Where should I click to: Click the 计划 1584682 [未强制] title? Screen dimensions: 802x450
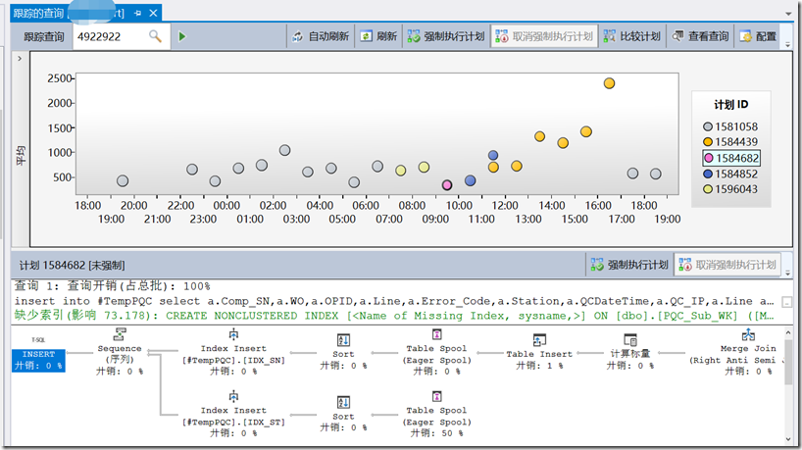pos(73,265)
